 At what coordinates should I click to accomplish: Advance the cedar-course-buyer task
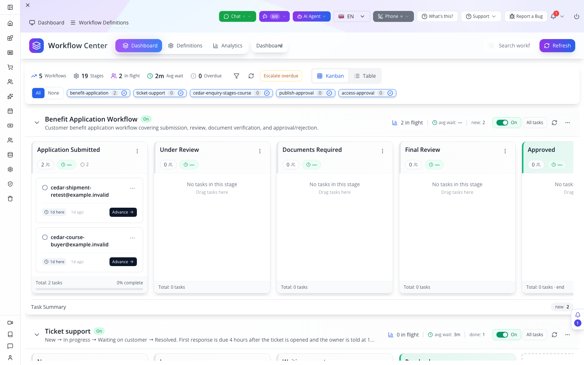coord(123,262)
